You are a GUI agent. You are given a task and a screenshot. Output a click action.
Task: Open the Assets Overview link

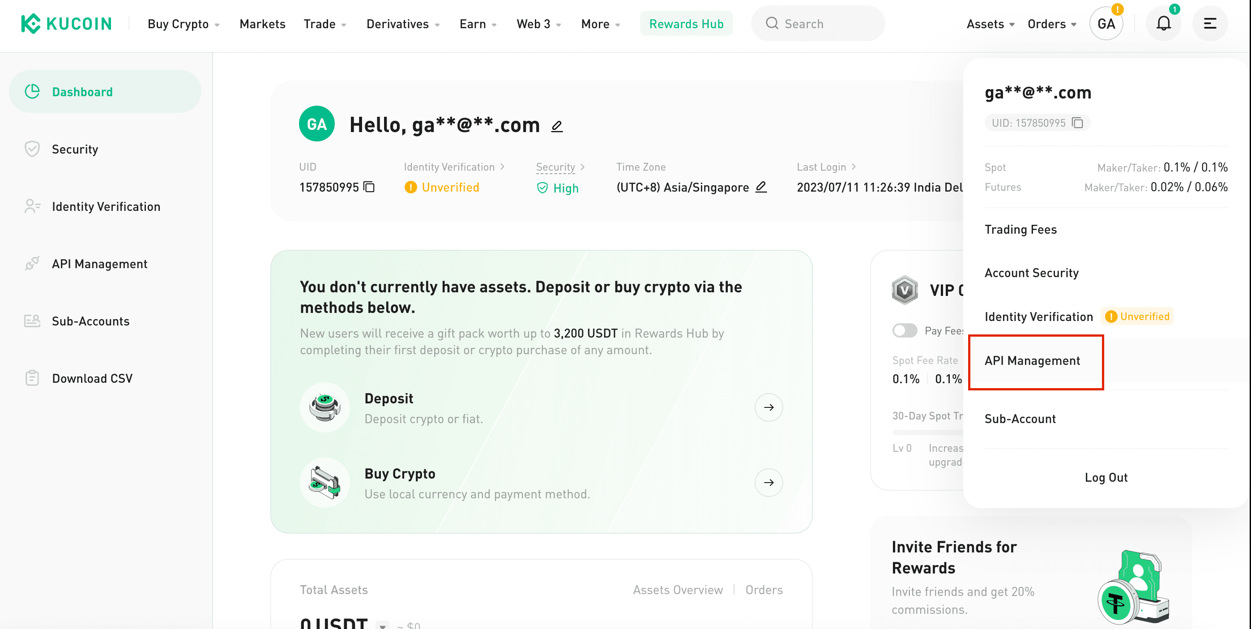[x=678, y=590]
